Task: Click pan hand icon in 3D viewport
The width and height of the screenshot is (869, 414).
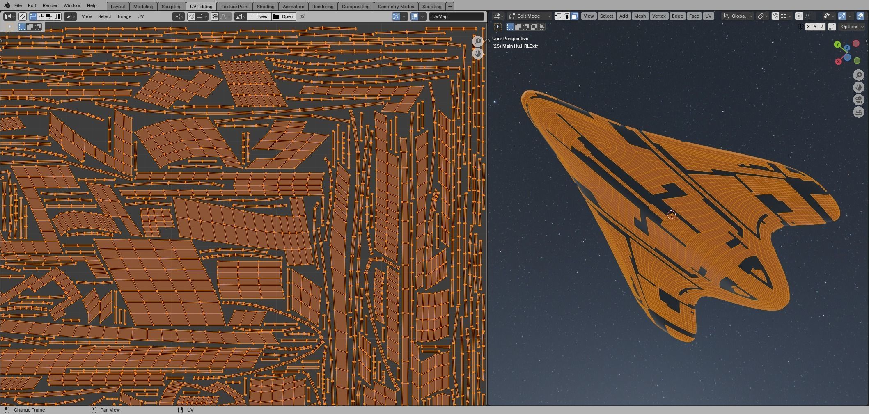Action: tap(858, 87)
